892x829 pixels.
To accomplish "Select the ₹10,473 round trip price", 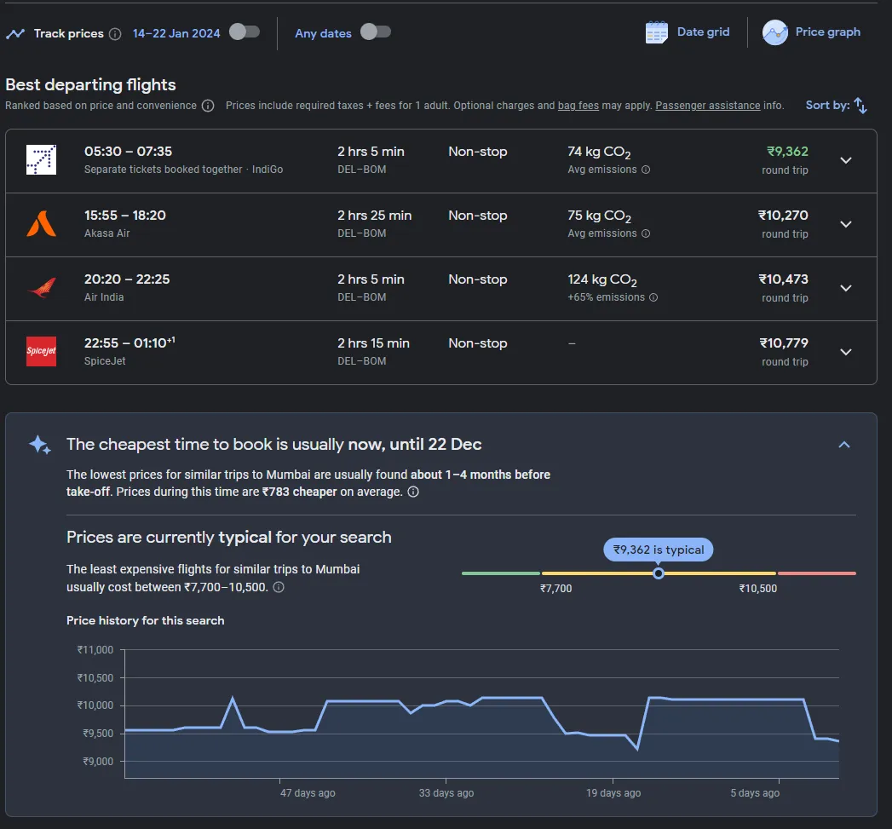I will (783, 279).
